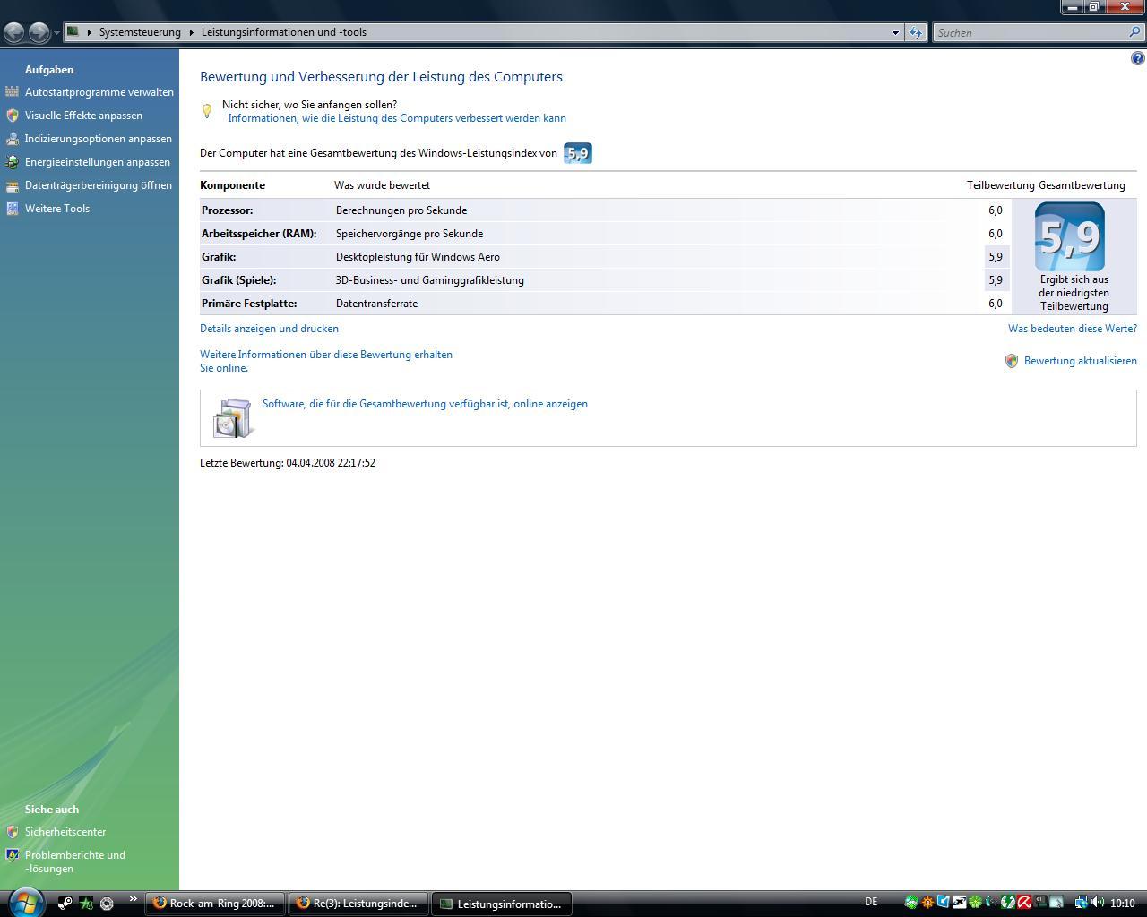Click the light bulb tip icon
The image size is (1147, 917).
[207, 111]
